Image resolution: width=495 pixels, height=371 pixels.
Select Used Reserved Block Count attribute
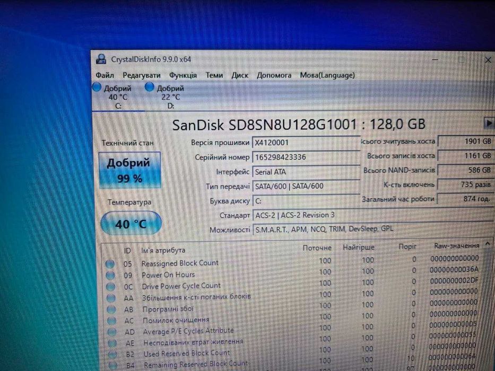pos(187,354)
